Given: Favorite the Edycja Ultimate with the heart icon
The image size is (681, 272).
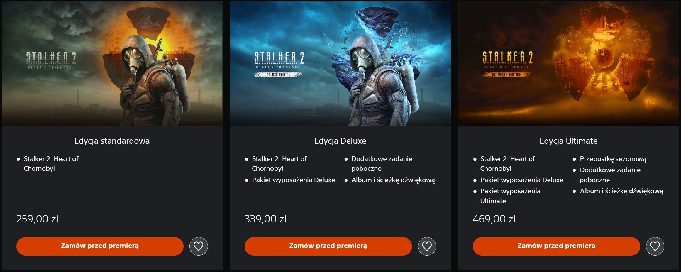Looking at the screenshot, I should [x=655, y=246].
